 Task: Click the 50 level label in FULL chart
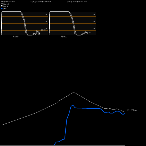94,21
